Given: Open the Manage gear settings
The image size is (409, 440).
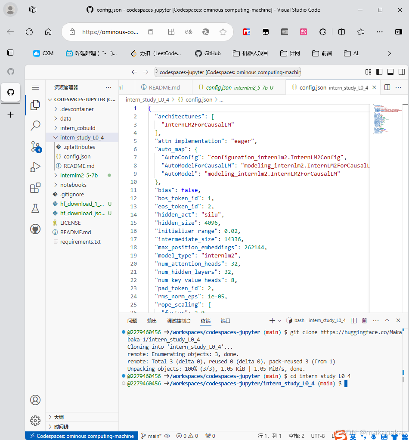Looking at the screenshot, I should pos(35,420).
